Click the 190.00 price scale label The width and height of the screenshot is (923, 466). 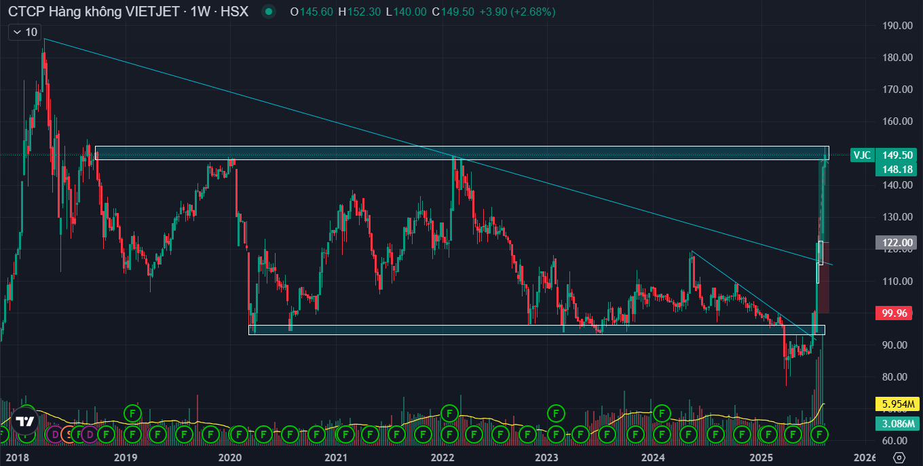click(x=897, y=26)
